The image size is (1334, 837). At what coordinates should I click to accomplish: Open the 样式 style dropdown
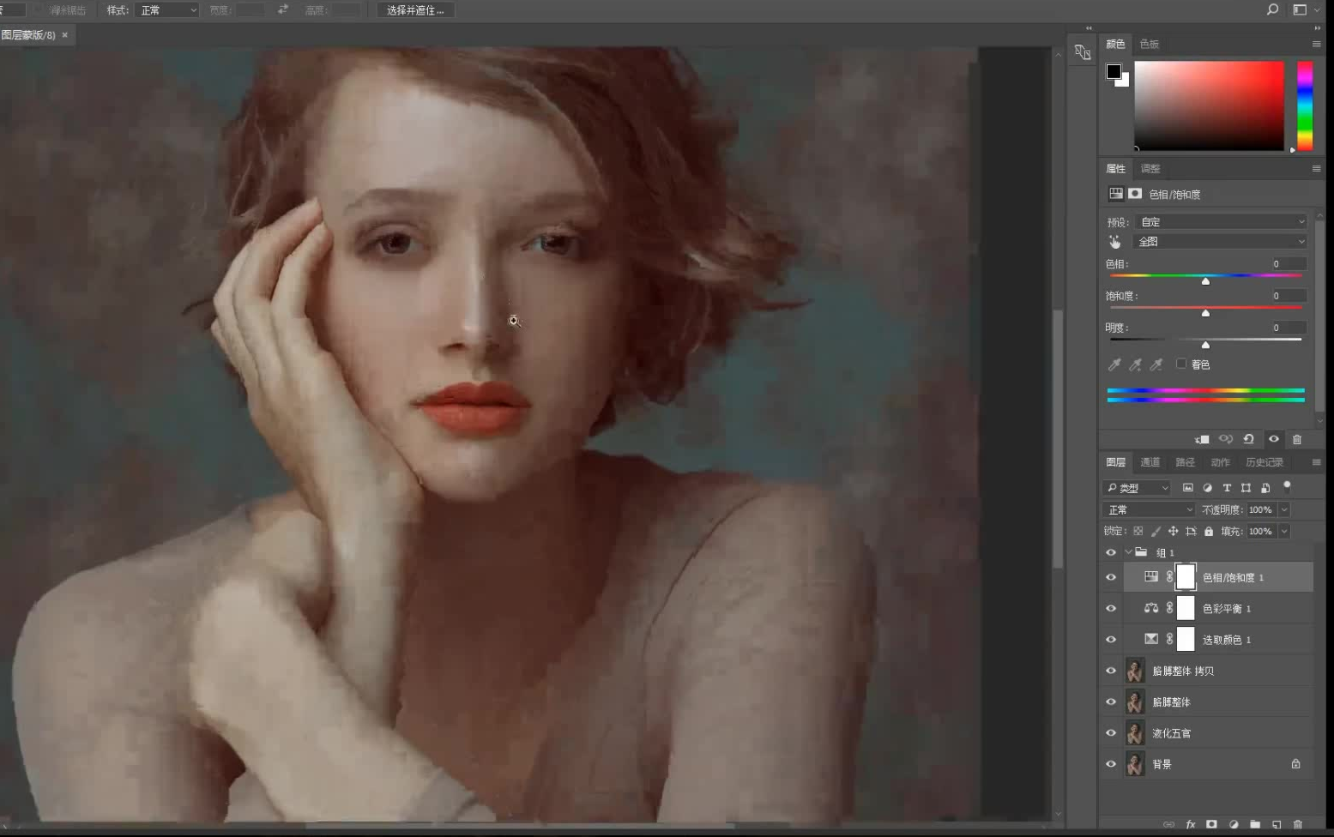tap(167, 10)
